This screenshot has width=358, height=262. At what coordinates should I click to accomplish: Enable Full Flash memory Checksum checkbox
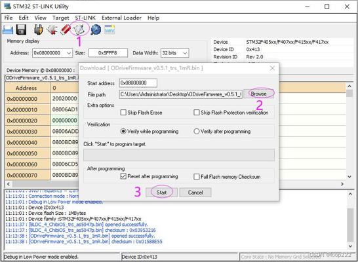point(196,176)
